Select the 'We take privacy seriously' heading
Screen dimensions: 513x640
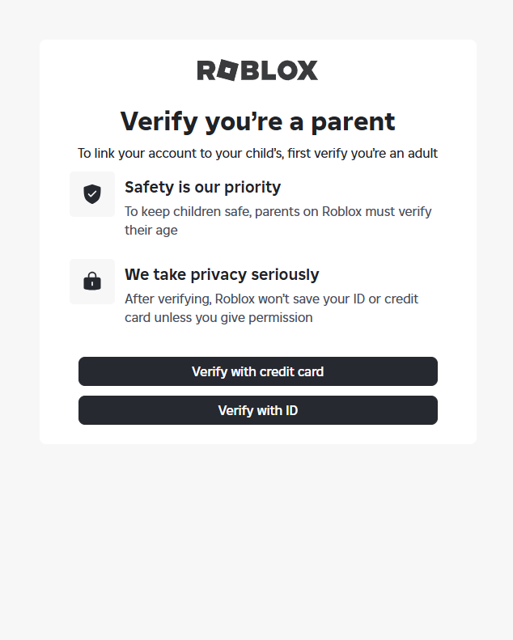click(x=222, y=275)
